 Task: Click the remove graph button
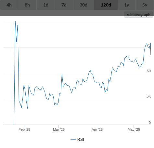(138, 15)
